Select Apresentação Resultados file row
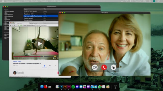The width and height of the screenshot is (163, 91). click(x=41, y=16)
